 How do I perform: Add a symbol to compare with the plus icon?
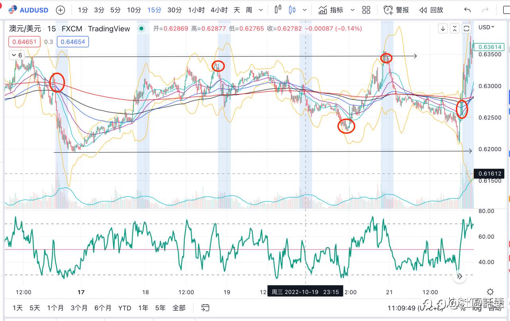click(61, 10)
